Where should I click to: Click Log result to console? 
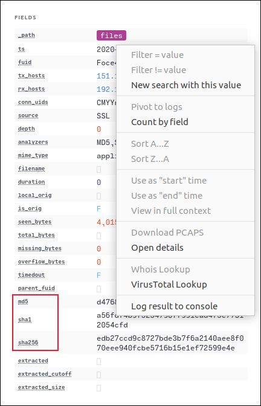(174, 306)
